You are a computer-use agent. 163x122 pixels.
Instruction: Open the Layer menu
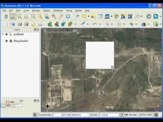pos(26,11)
